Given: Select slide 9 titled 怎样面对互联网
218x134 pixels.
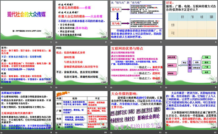Looking at the screenshot, I should tap(27, 111).
